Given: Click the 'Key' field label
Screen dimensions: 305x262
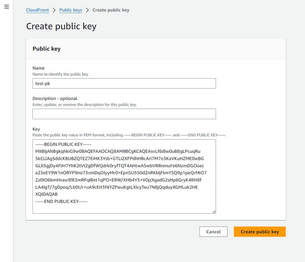Looking at the screenshot, I should 36,129.
